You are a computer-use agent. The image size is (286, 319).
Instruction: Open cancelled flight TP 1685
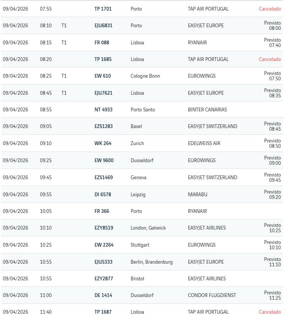pos(103,59)
